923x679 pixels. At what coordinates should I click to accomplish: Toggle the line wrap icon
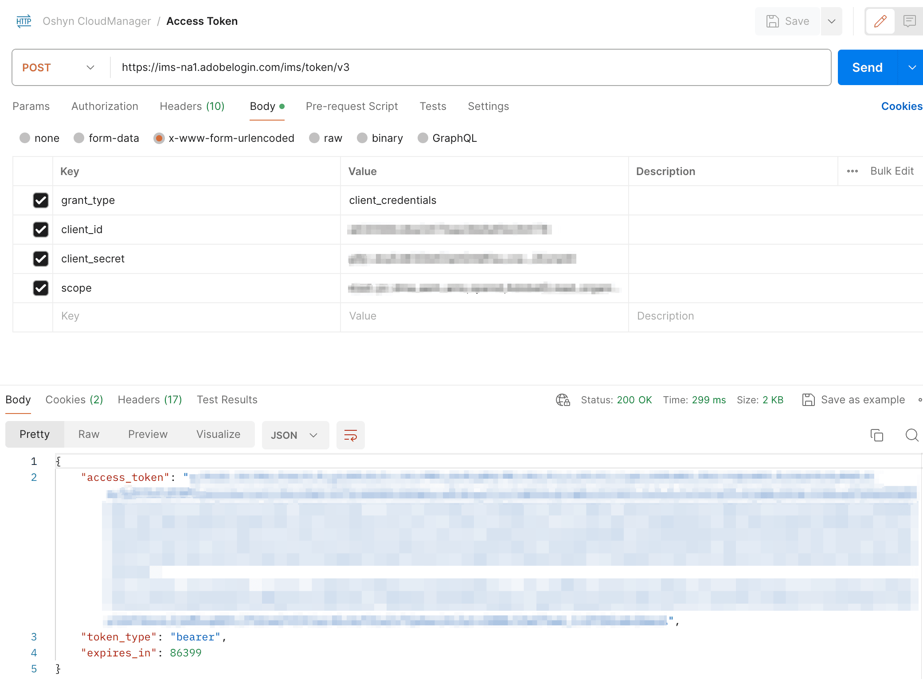(x=350, y=435)
